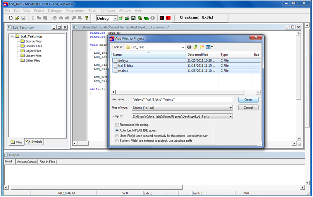Create new folder in Add Files dialog
This screenshot has width=313, height=197.
pyautogui.click(x=202, y=47)
